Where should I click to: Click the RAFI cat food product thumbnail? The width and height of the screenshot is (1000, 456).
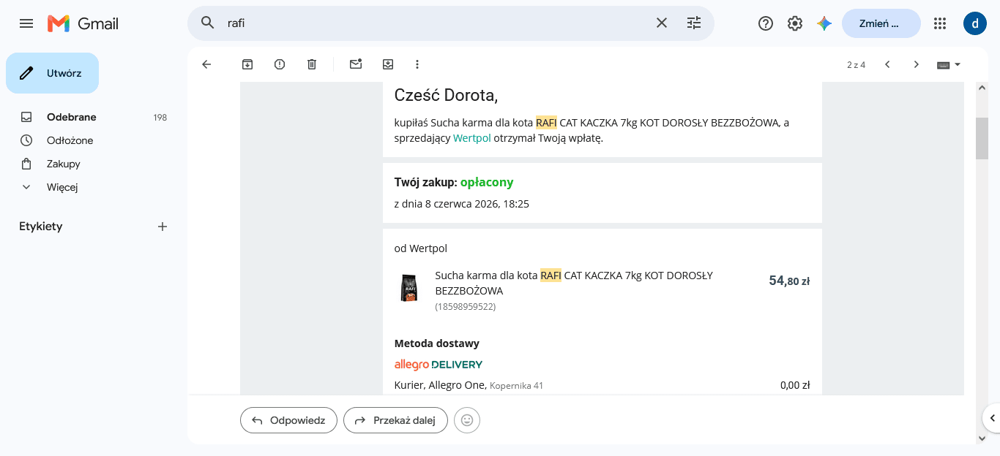(x=408, y=287)
